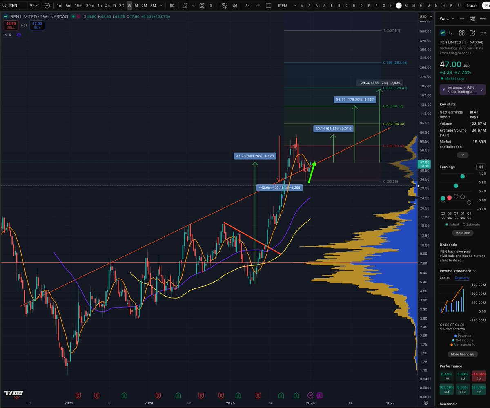Screen dimensions: 490x408
Task: Select the highlighted I layout circle
Action: [399, 6]
